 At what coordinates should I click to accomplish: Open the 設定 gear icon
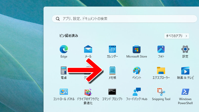(x=185, y=49)
